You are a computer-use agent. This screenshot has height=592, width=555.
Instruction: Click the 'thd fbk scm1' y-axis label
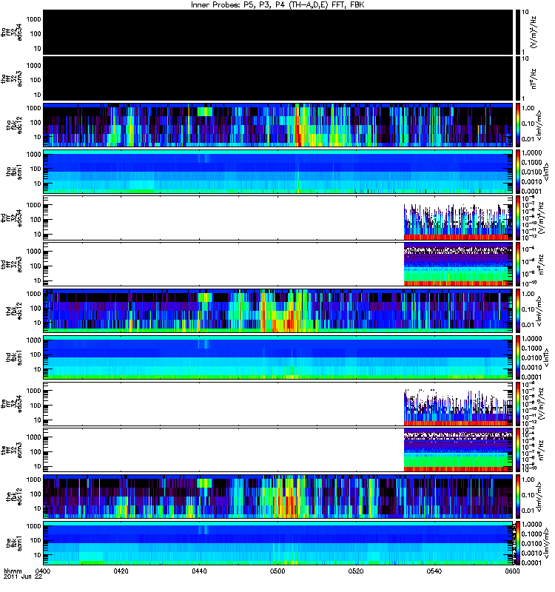14,357
